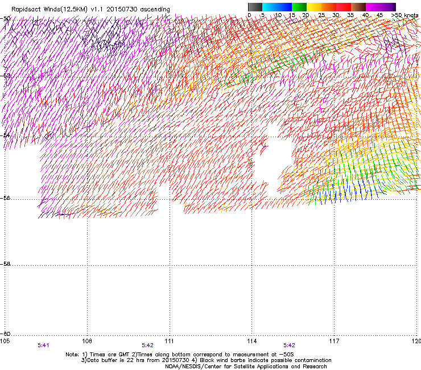Click the longitude label '105'

click(5, 341)
